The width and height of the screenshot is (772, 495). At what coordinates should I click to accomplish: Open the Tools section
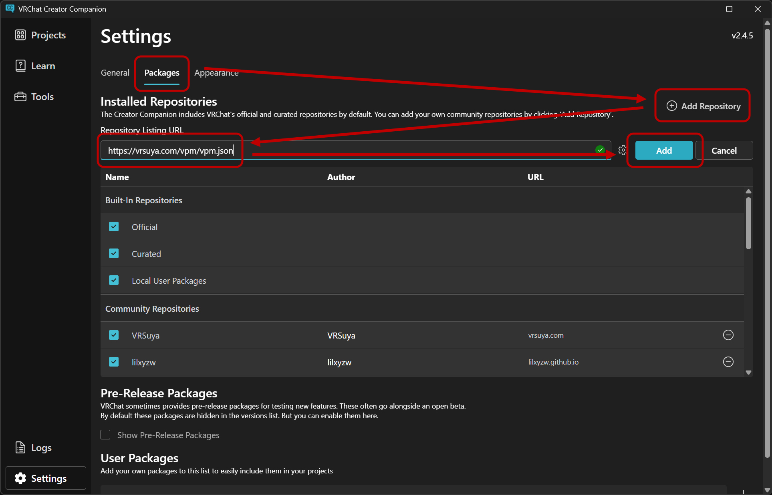34,97
